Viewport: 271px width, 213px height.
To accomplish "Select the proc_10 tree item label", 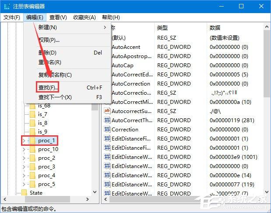I will (48, 149).
